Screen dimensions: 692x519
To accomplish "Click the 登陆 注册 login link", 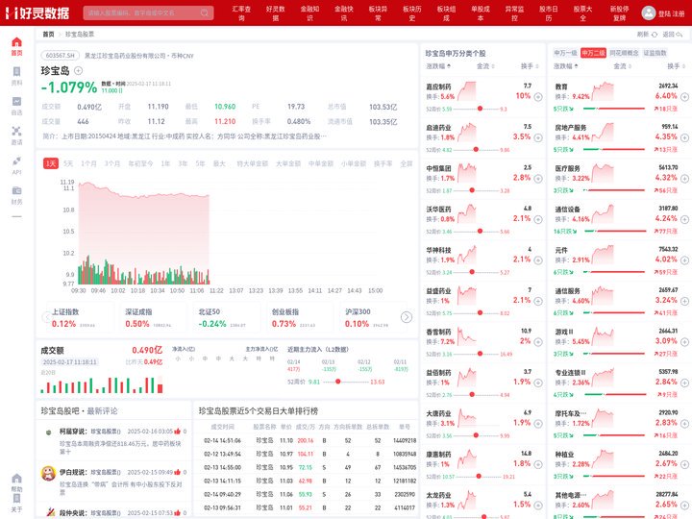I will tap(671, 13).
